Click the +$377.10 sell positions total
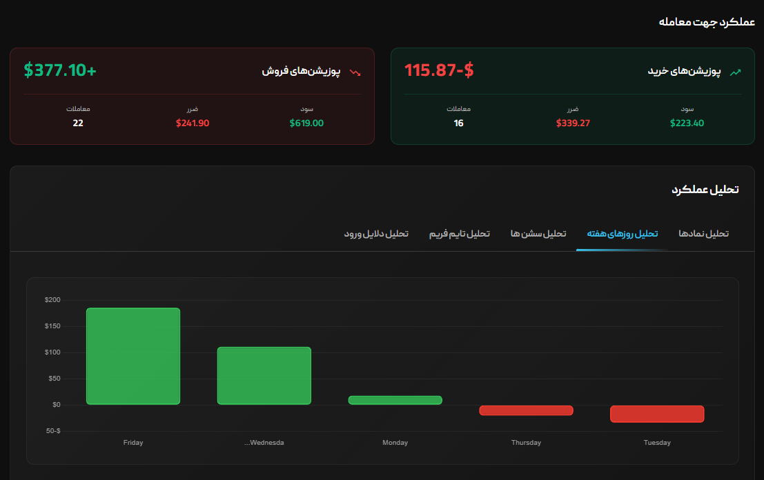This screenshot has height=480, width=764. 60,70
